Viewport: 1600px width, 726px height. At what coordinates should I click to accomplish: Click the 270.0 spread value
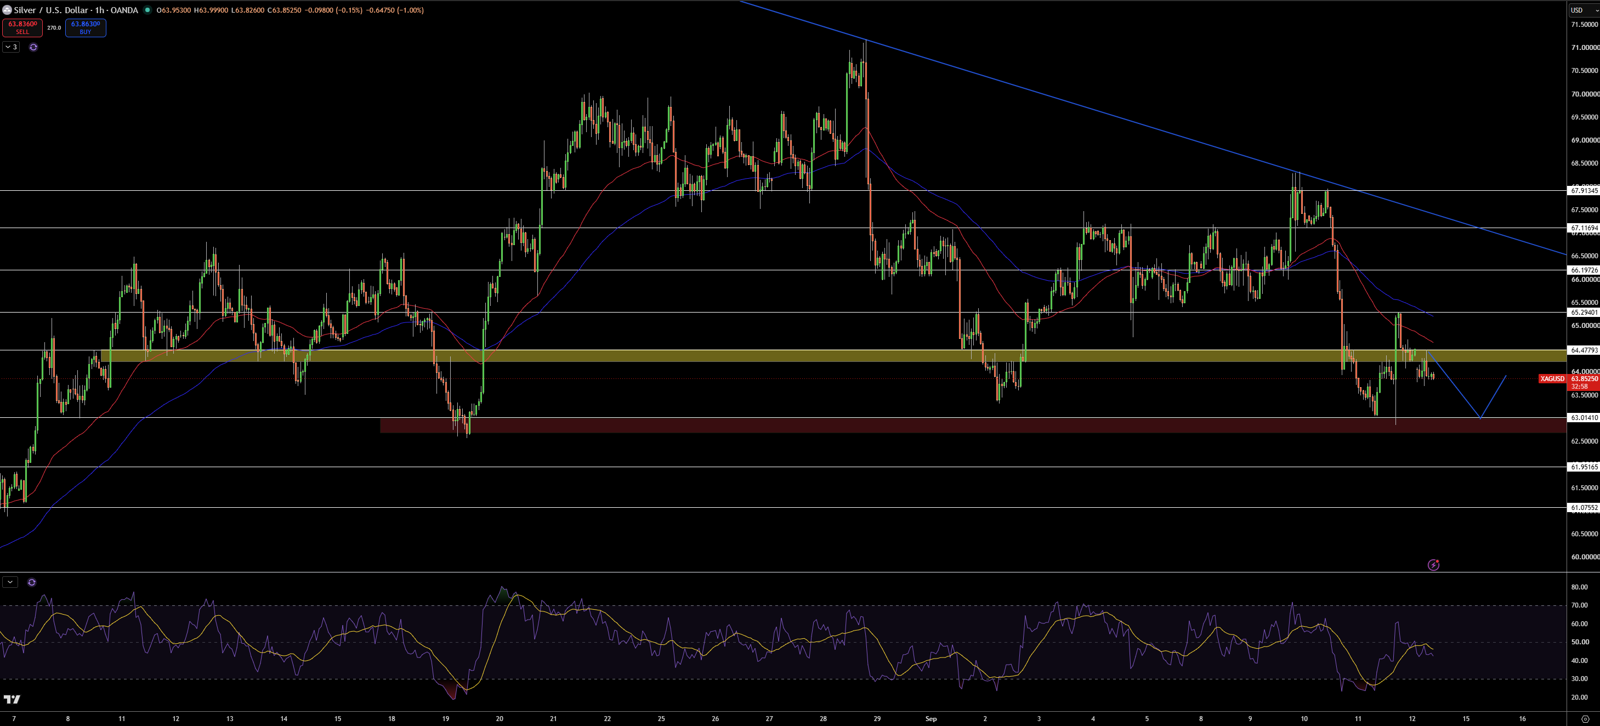[x=54, y=27]
